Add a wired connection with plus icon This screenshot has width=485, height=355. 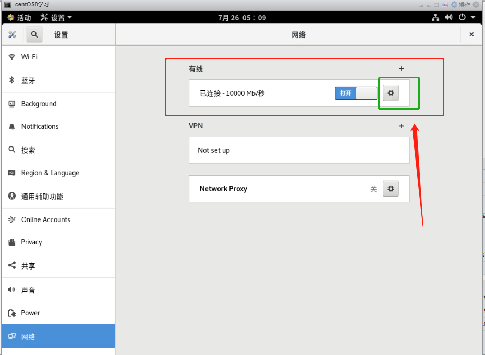[402, 69]
